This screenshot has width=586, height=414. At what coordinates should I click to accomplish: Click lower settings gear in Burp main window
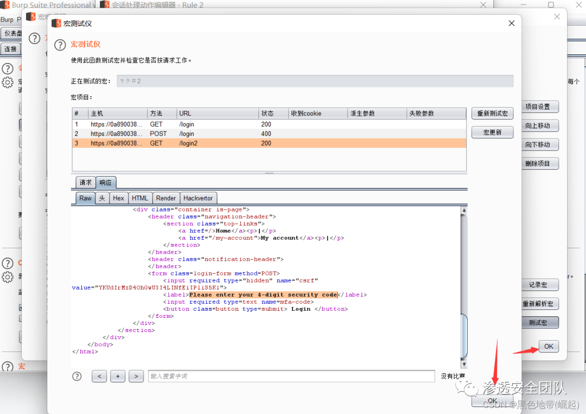click(x=8, y=277)
